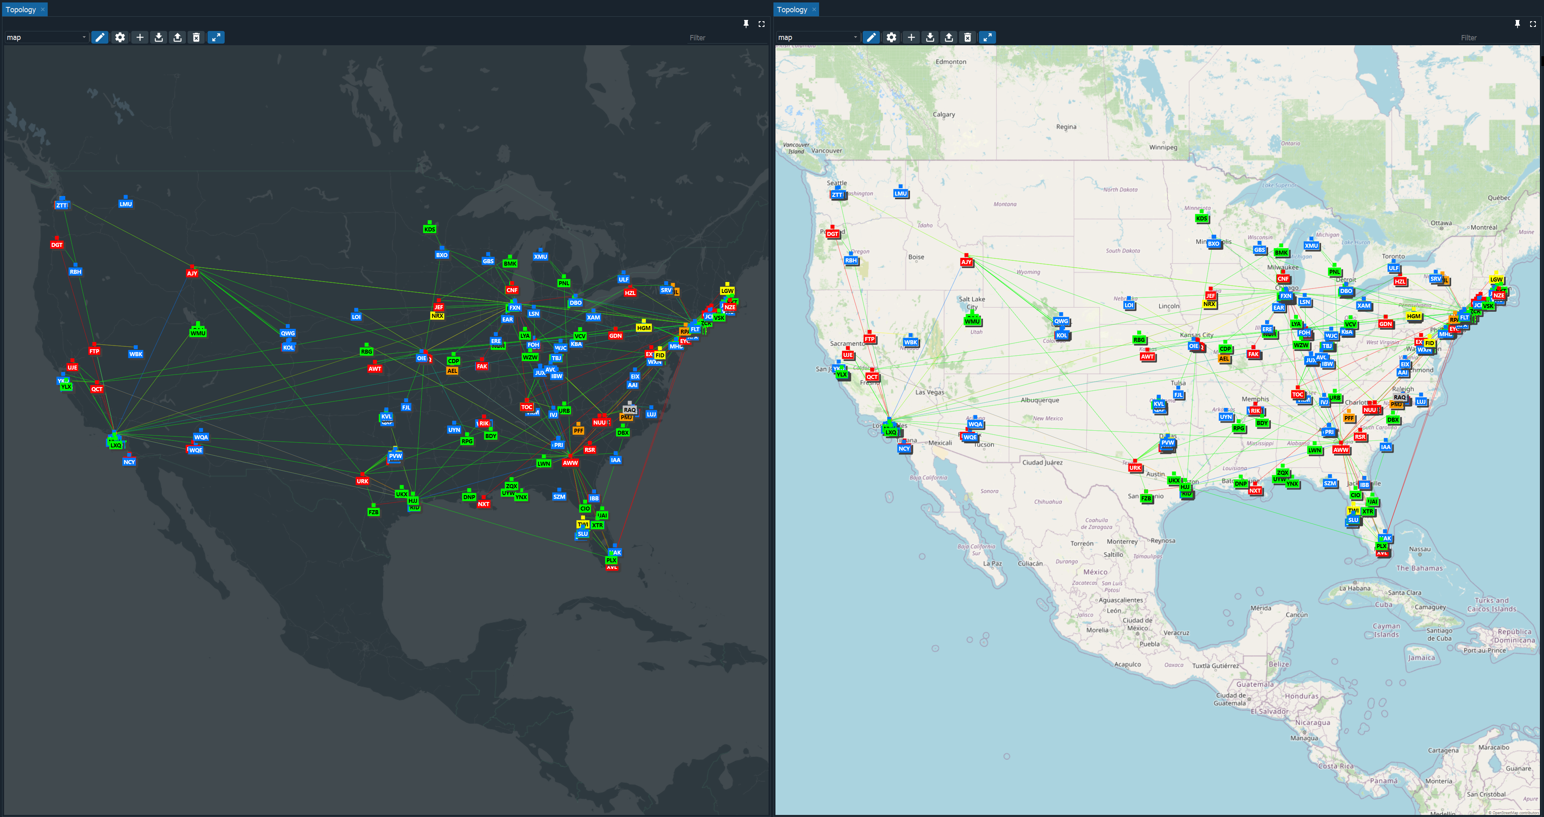Select KDS node on left dark map
1544x817 pixels.
[x=430, y=229]
